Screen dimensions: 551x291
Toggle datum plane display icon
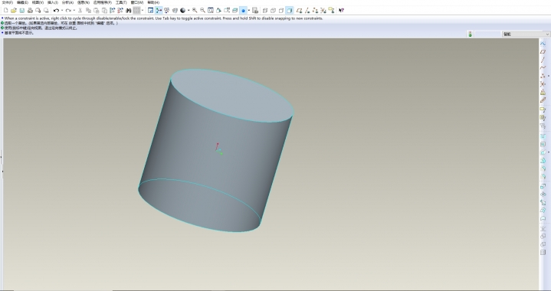[299, 11]
